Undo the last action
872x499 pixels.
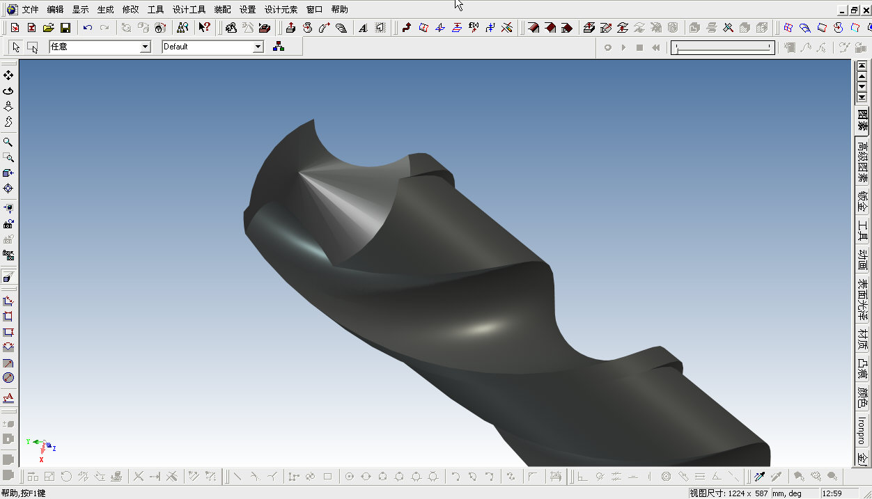(x=88, y=28)
